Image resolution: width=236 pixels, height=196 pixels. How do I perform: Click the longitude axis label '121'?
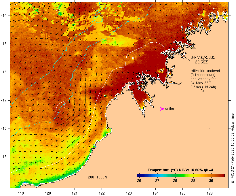click(x=75, y=193)
